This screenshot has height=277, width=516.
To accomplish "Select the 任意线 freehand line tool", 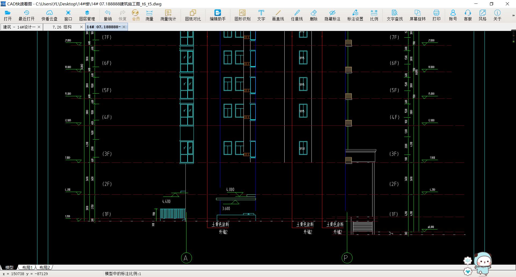I will (x=297, y=15).
